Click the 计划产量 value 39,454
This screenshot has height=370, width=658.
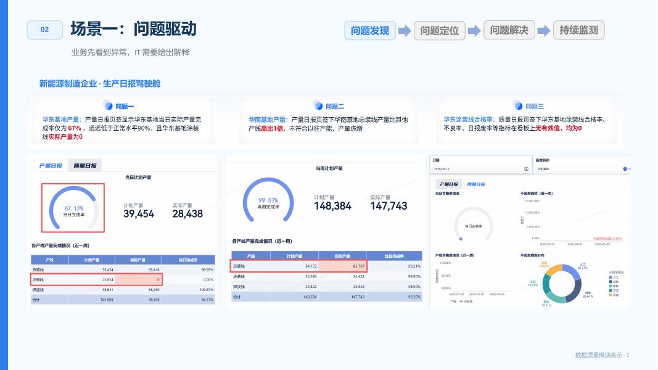139,214
